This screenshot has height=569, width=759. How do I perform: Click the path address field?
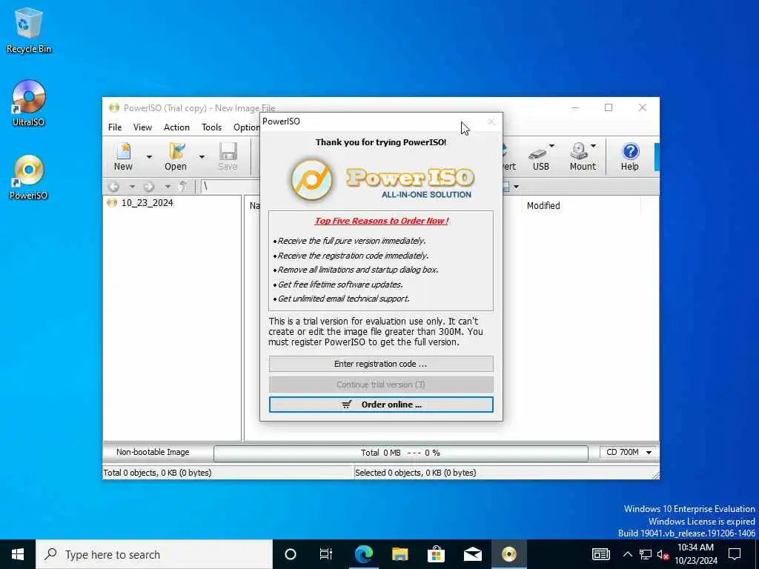tap(230, 187)
